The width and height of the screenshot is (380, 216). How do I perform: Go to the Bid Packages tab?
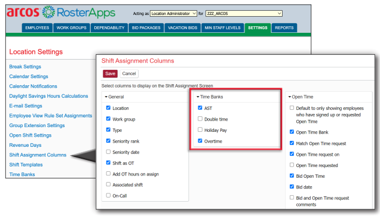[146, 28]
